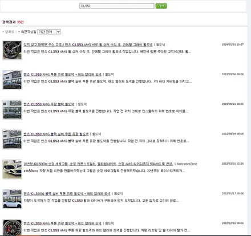This screenshot has height=236, width=251.
Task: Click the 검색결과 39건 result count
Action: tap(13, 22)
